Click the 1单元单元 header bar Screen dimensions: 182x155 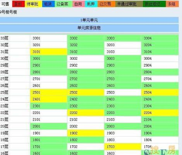pos(89,20)
